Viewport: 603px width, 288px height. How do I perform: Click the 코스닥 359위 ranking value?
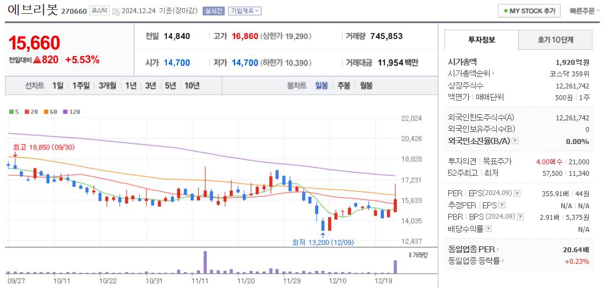[x=569, y=74]
